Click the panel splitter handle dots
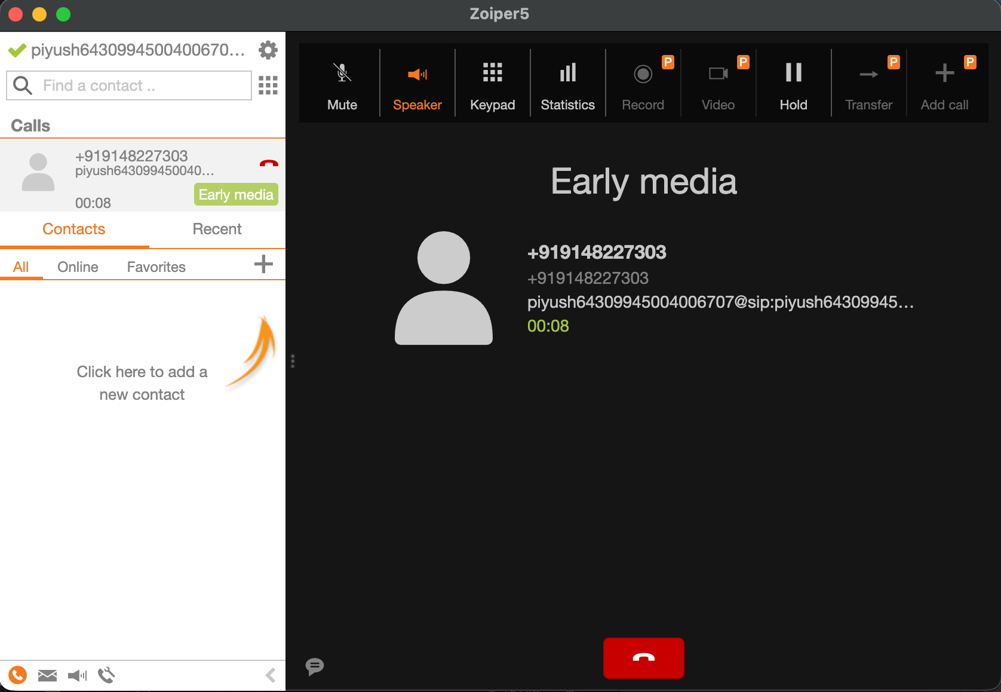The height and width of the screenshot is (692, 1001). point(293,361)
